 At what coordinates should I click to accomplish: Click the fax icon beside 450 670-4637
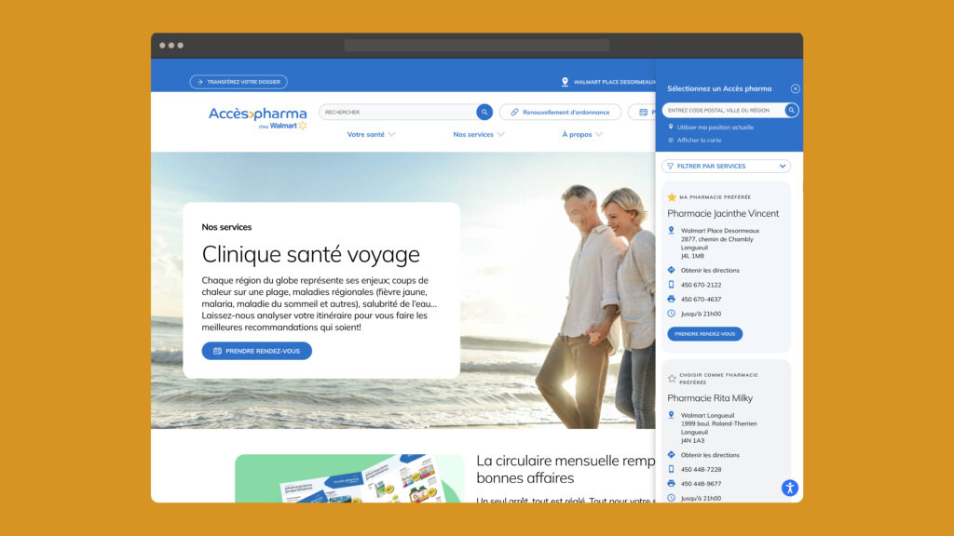671,299
